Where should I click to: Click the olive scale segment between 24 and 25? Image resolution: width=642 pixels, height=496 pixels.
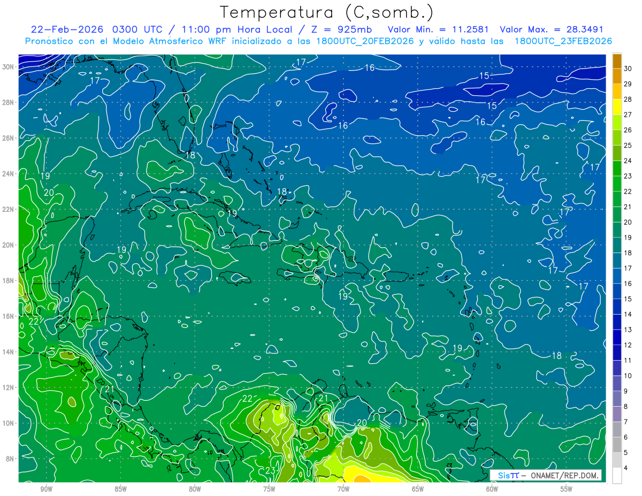pos(617,153)
